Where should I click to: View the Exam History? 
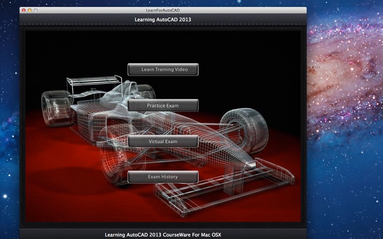tap(163, 177)
